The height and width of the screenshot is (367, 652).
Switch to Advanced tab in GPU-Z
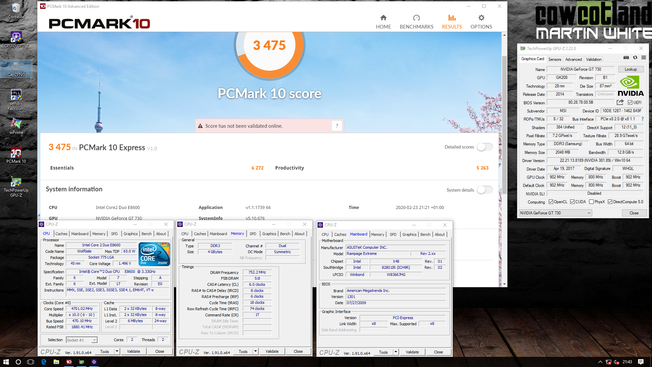[x=573, y=59]
